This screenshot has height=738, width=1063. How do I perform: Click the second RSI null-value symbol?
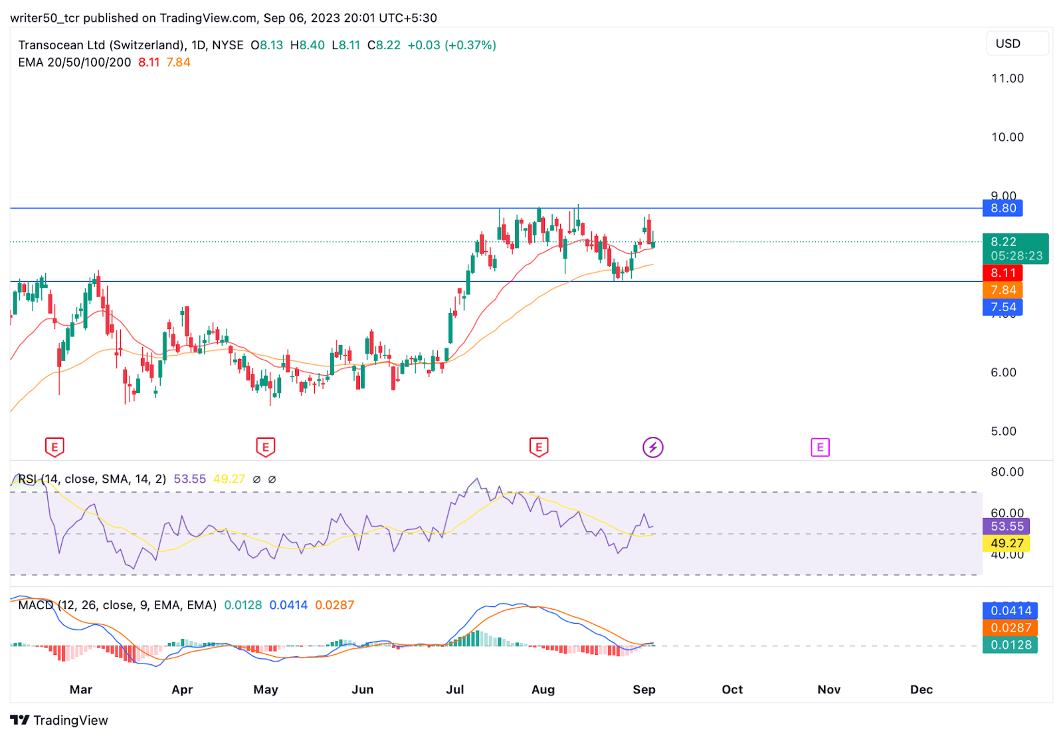[x=272, y=479]
